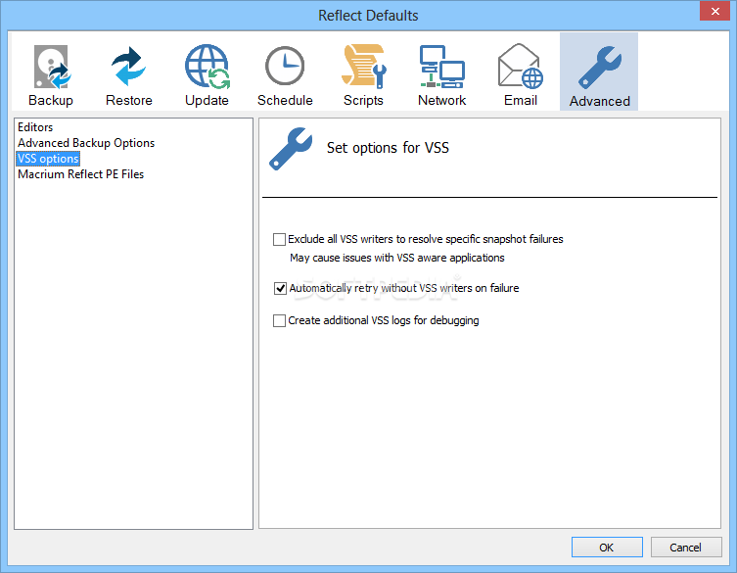The image size is (737, 573).
Task: Select Macrium Reflect PE Files entry
Action: tap(81, 174)
